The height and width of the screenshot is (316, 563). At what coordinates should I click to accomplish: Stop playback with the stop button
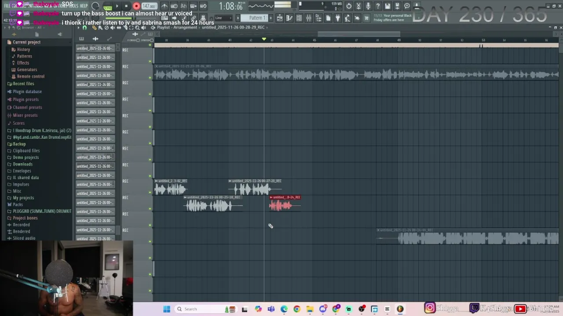click(x=126, y=6)
